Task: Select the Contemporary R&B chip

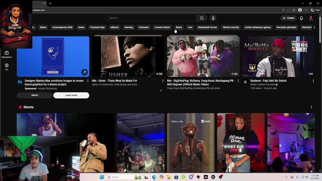Action: pos(62,27)
